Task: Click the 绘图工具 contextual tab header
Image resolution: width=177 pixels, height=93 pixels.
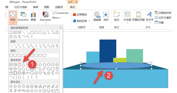Action: (73, 2)
